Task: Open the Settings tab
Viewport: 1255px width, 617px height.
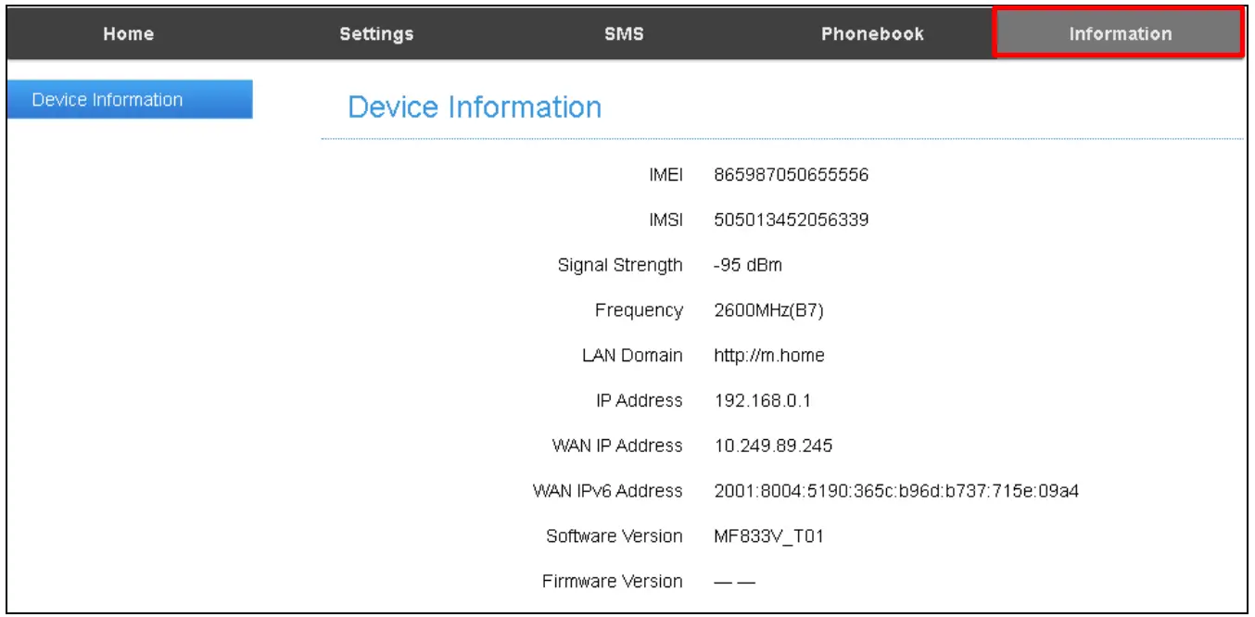Action: (x=375, y=33)
